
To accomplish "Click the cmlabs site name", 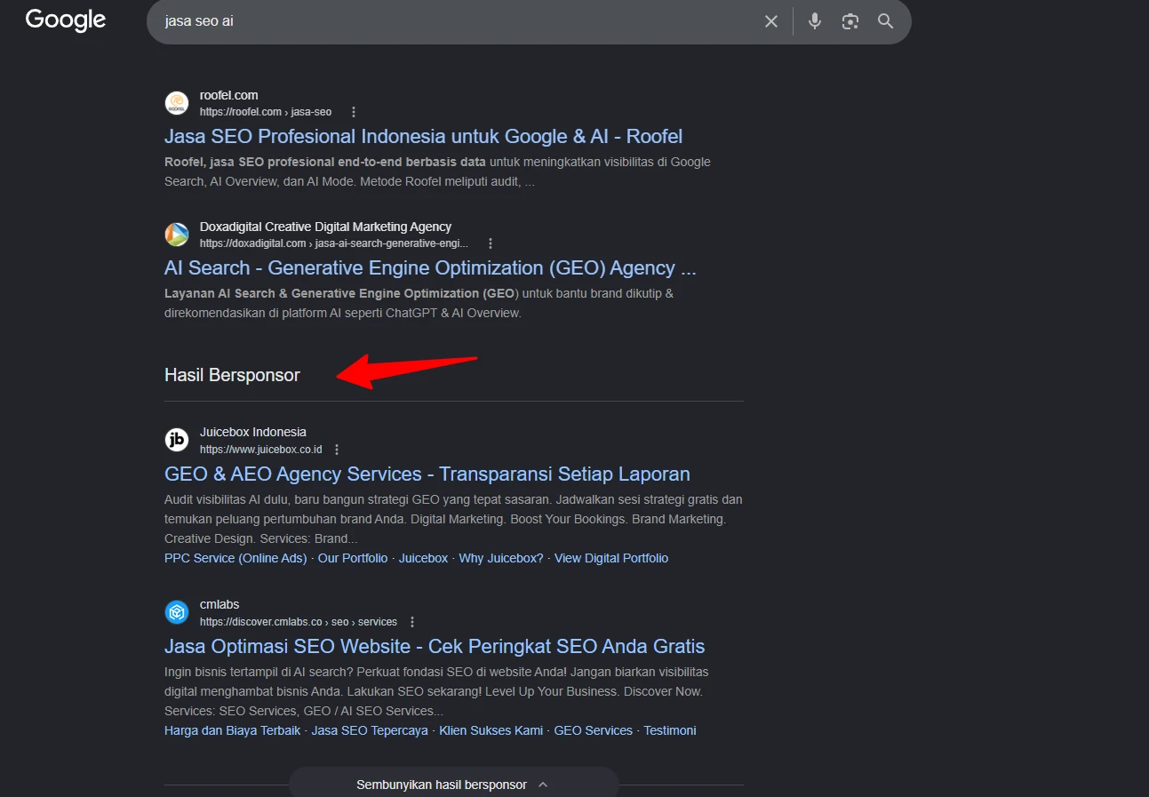I will [219, 604].
